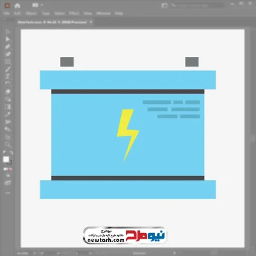This screenshot has width=256, height=256.
Task: Select the Direct Selection tool
Action: pos(8,39)
